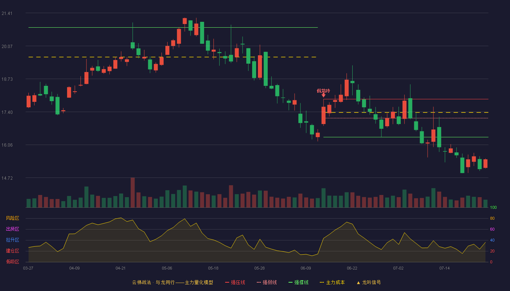Select the 风险区 zone label
The image size is (510, 291).
(x=12, y=218)
